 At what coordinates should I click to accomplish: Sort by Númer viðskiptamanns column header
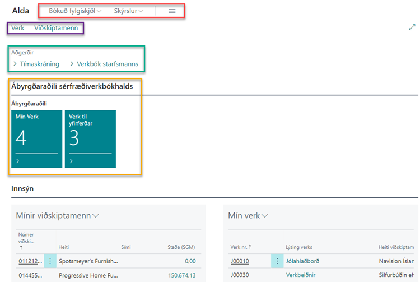point(26,238)
